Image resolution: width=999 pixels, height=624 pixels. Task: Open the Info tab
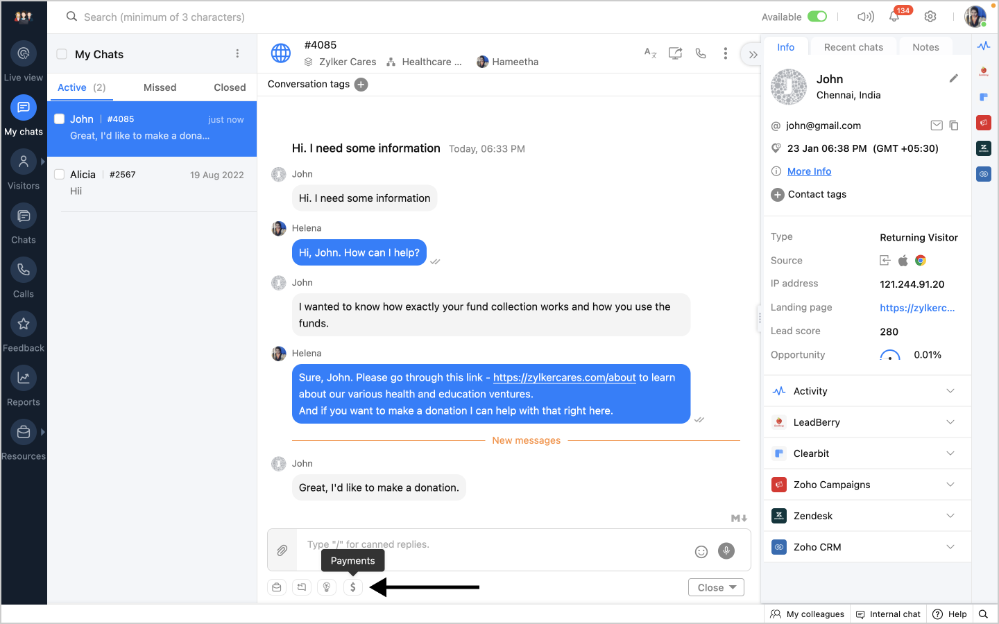pos(785,47)
